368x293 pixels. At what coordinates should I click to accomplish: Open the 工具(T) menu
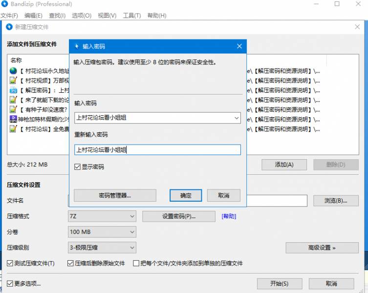click(x=131, y=16)
